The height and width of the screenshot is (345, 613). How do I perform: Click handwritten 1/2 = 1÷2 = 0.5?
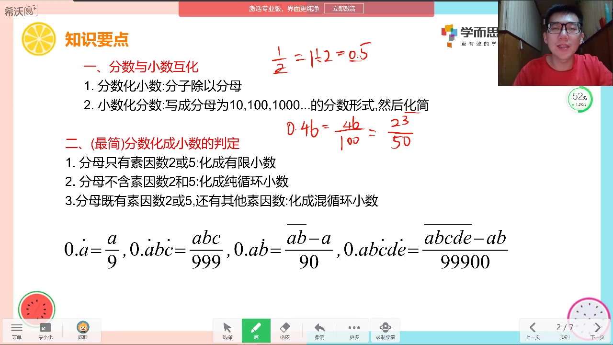(321, 59)
